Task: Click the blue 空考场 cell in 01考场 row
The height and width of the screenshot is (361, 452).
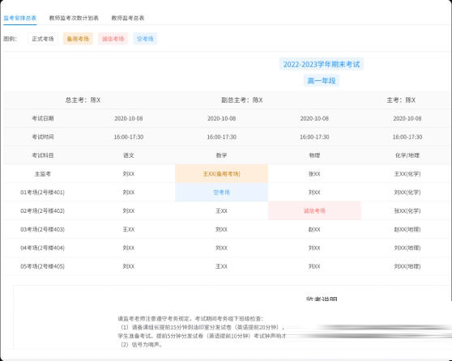Action: click(x=221, y=192)
